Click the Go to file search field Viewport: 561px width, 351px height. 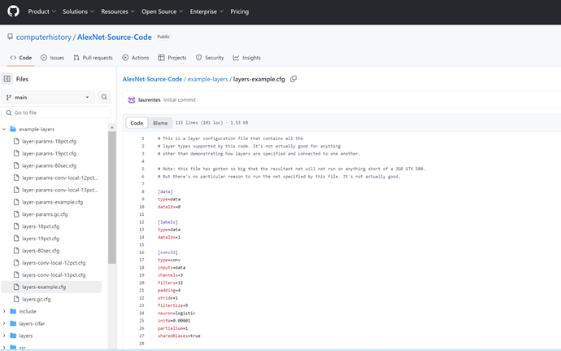coord(57,112)
